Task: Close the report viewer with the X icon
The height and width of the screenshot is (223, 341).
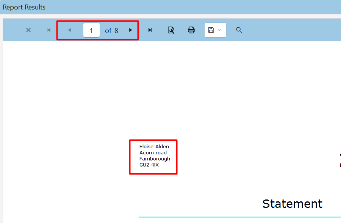Action: click(28, 30)
